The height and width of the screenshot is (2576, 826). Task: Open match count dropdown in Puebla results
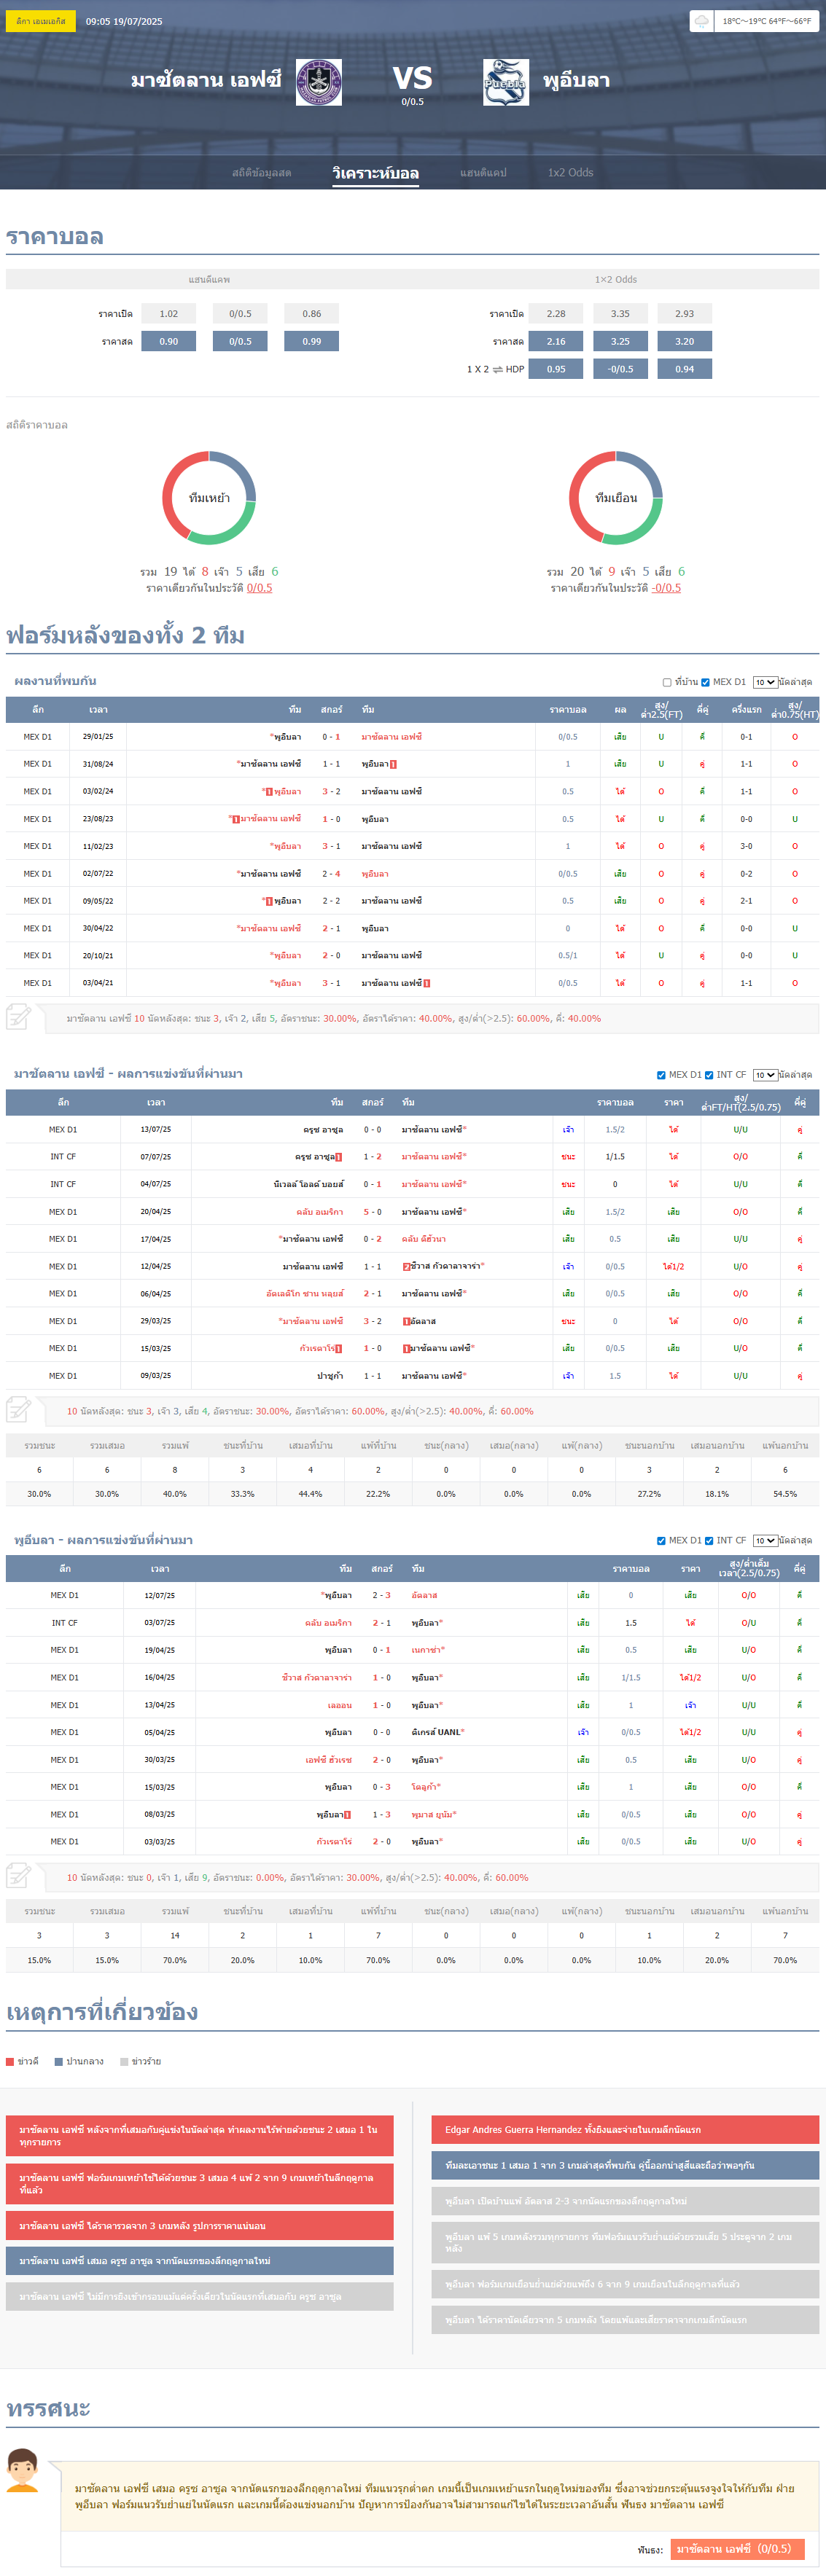765,1541
